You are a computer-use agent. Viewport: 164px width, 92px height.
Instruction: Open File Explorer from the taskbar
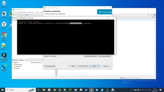44,90
